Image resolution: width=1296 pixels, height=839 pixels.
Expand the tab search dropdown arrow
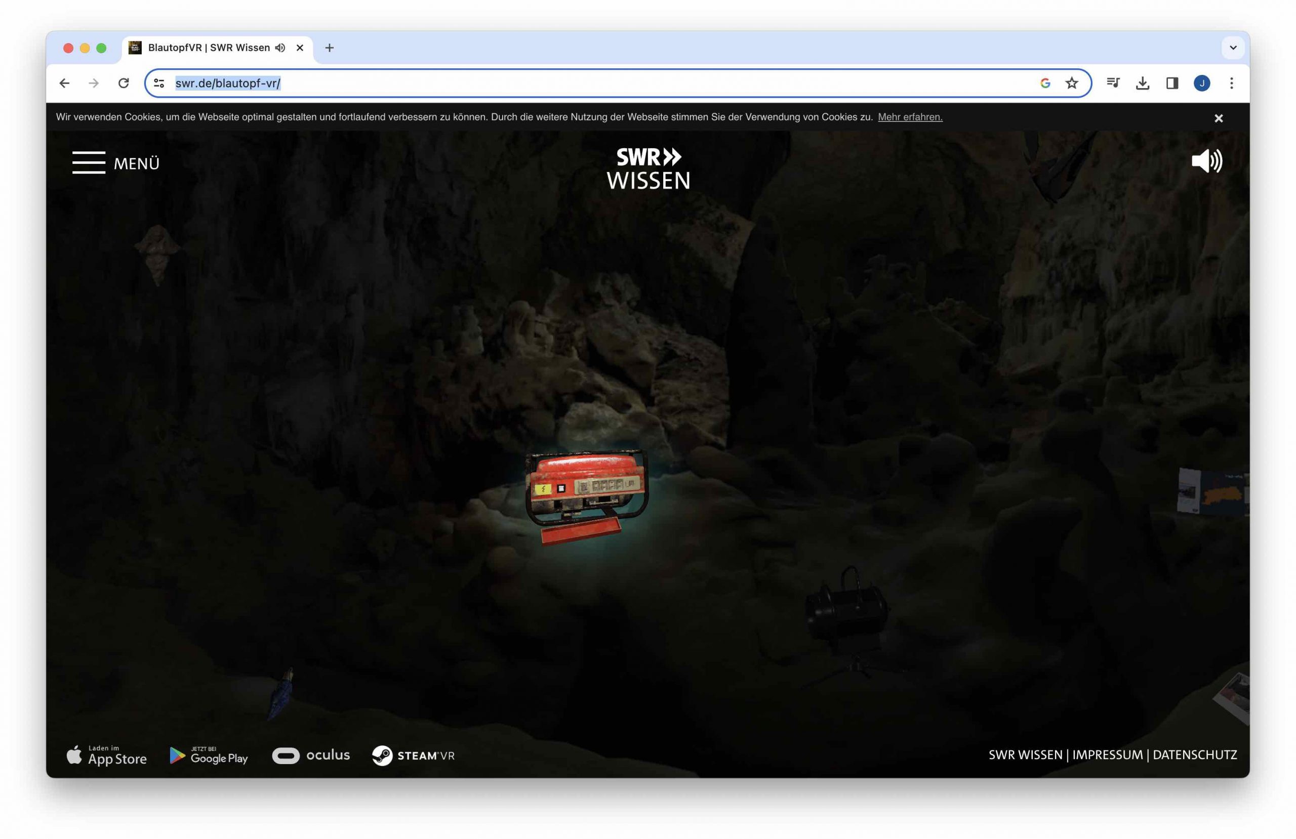click(1233, 48)
